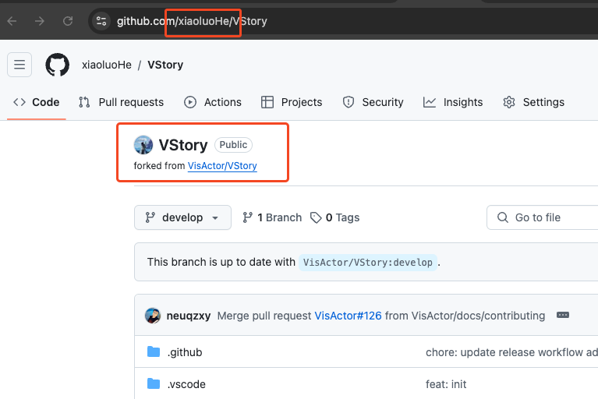
Task: Click the .vscode folder icon
Action: tap(154, 383)
